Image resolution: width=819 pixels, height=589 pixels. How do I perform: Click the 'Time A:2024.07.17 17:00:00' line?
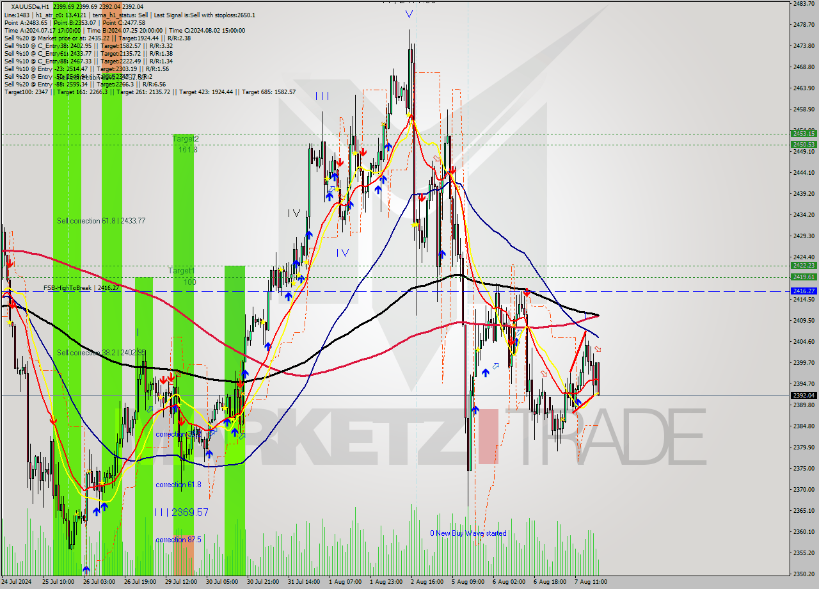coord(125,31)
